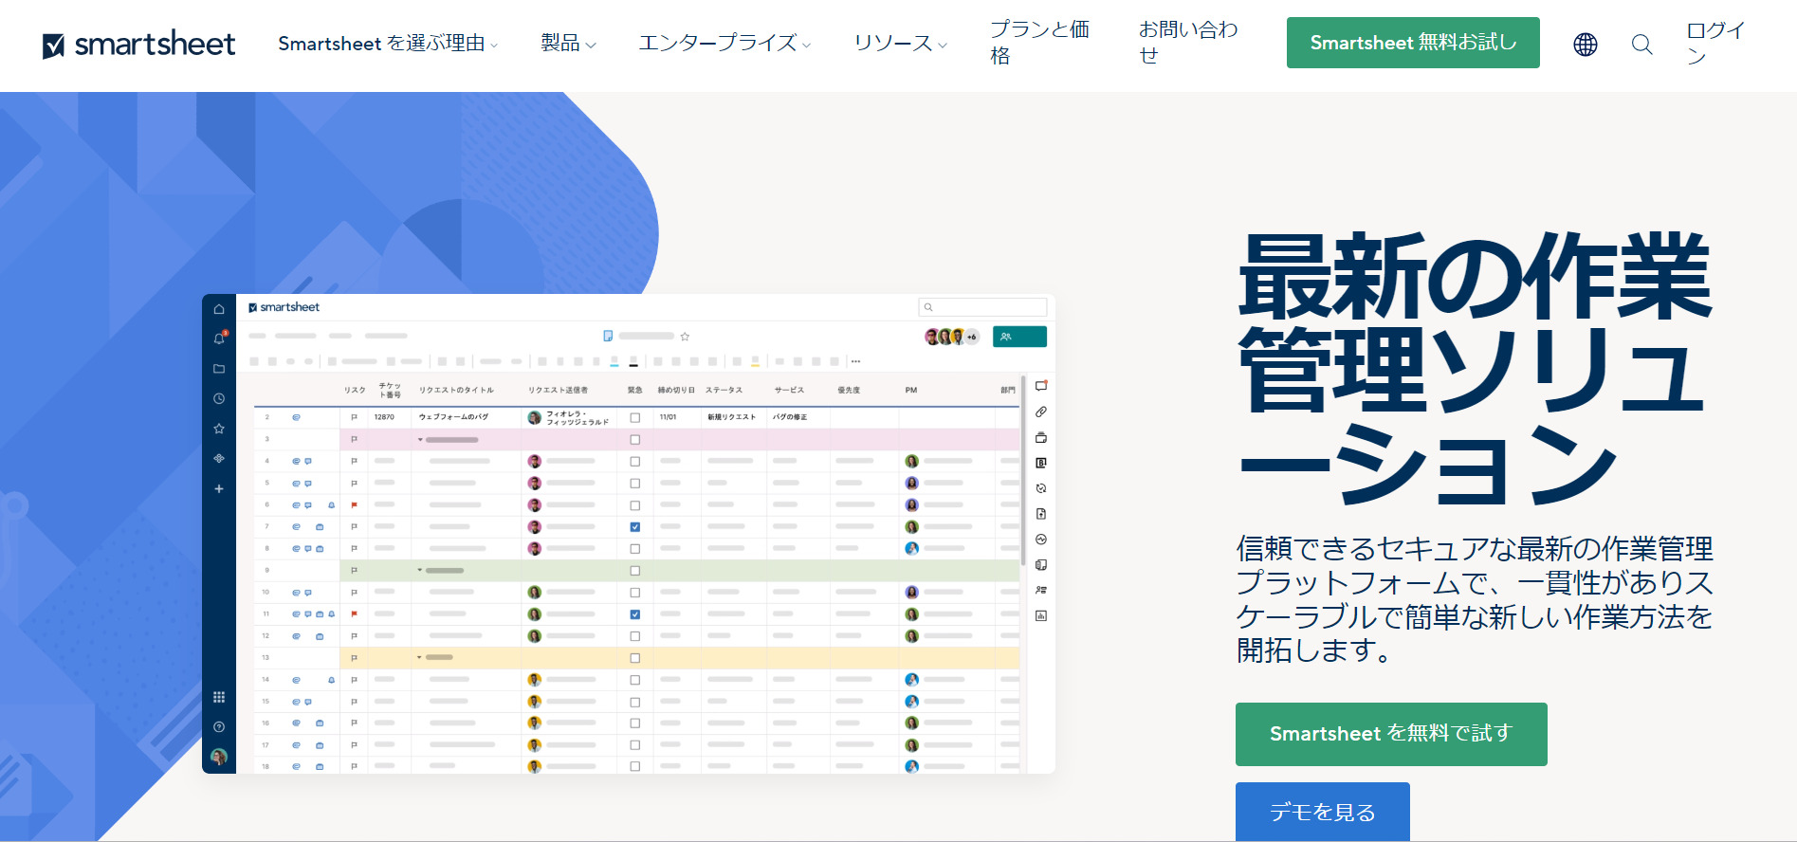Click the cyan underlined color tool in toolbar
This screenshot has height=842, width=1797.
(x=614, y=361)
